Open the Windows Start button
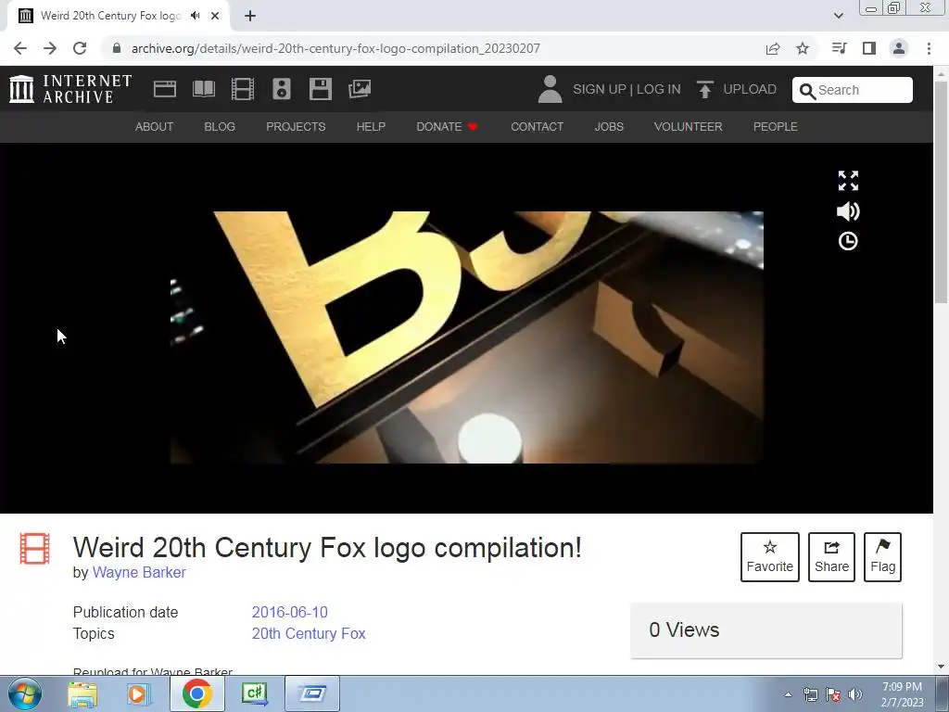 24,693
